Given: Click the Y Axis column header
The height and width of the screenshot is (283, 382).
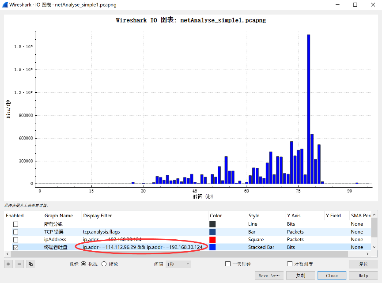Looking at the screenshot, I should click(x=294, y=215).
